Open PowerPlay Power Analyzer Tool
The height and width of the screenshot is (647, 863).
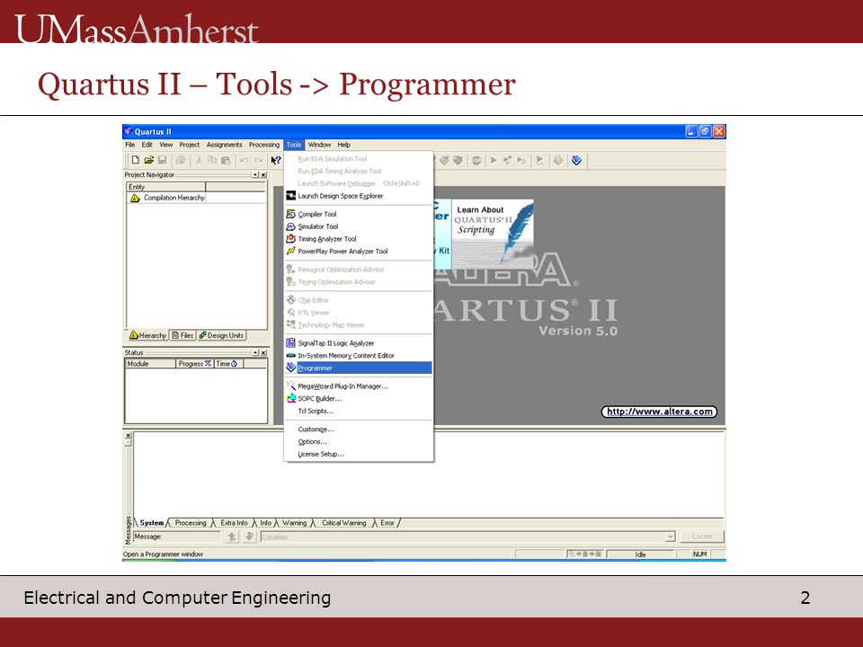(x=359, y=252)
